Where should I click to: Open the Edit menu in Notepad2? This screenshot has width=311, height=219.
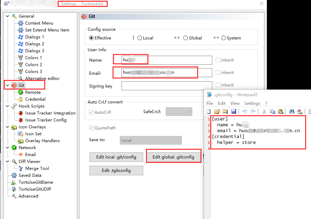(x=222, y=103)
